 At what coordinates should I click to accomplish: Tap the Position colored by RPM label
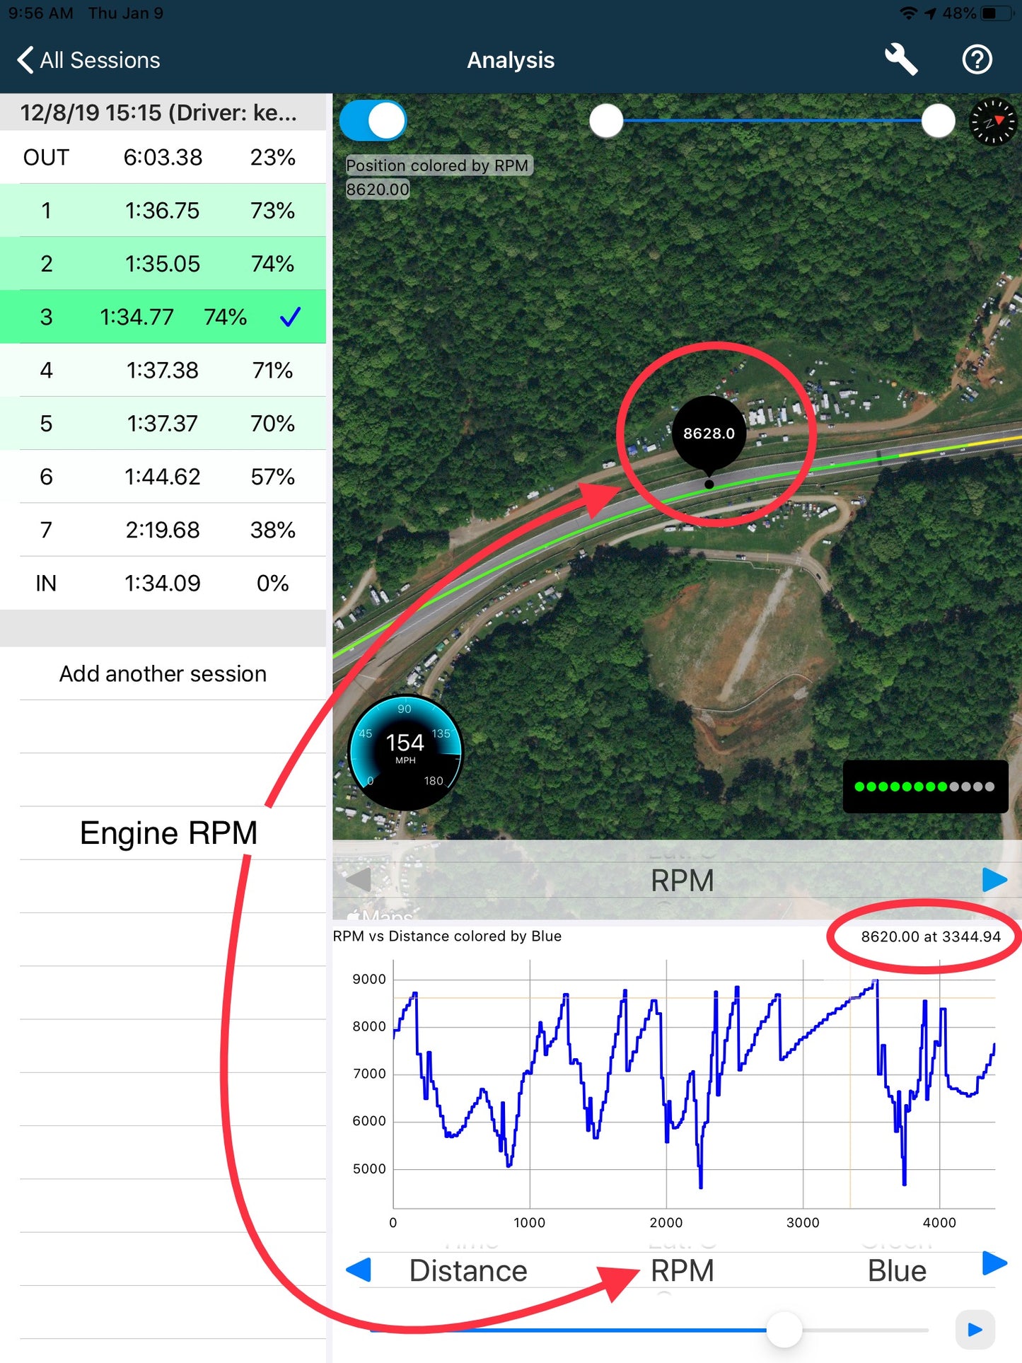coord(438,166)
